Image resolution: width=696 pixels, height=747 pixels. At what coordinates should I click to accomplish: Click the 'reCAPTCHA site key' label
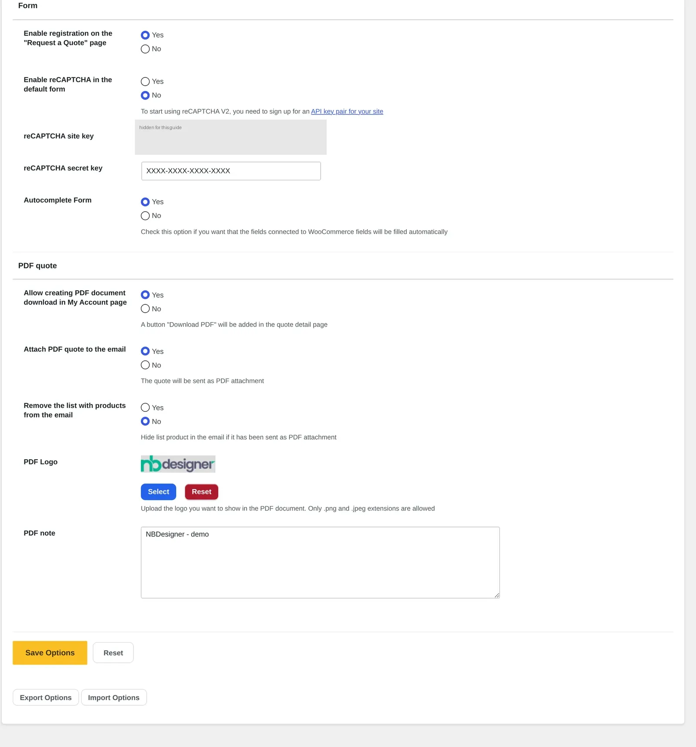tap(59, 136)
